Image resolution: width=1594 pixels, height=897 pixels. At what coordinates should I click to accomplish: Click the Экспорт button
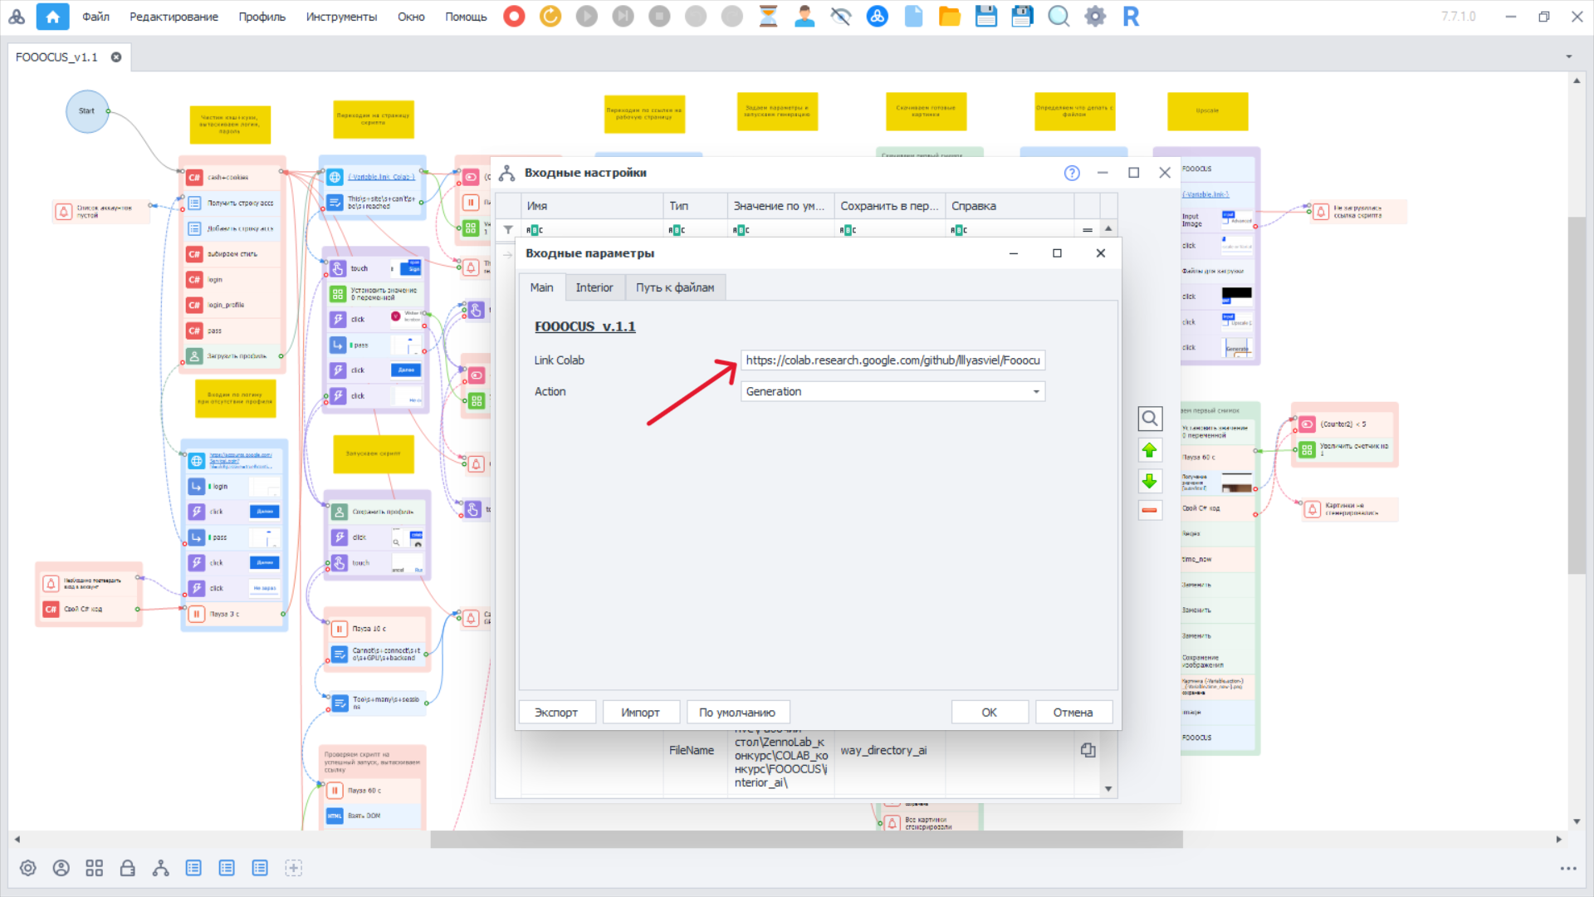pyautogui.click(x=555, y=712)
